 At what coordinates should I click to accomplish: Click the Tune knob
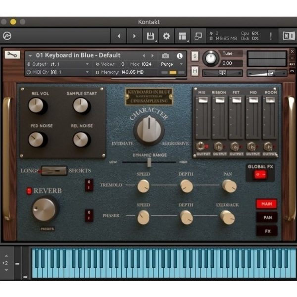(211, 58)
